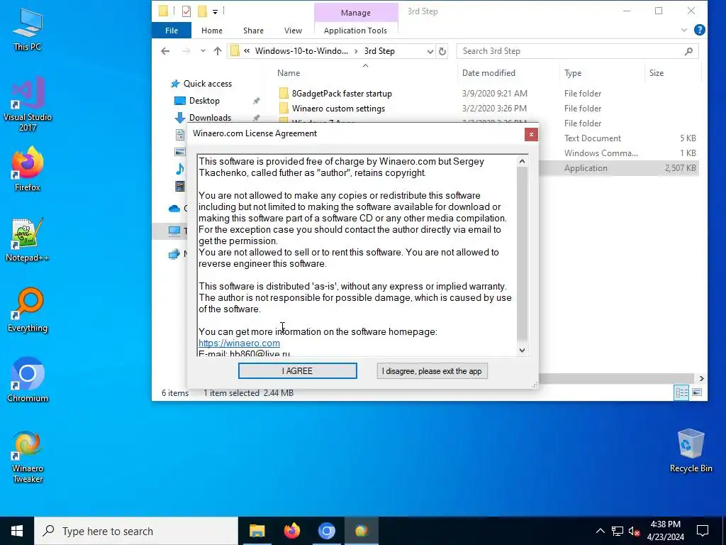Go back in File Explorer
This screenshot has width=726, height=545.
click(165, 51)
